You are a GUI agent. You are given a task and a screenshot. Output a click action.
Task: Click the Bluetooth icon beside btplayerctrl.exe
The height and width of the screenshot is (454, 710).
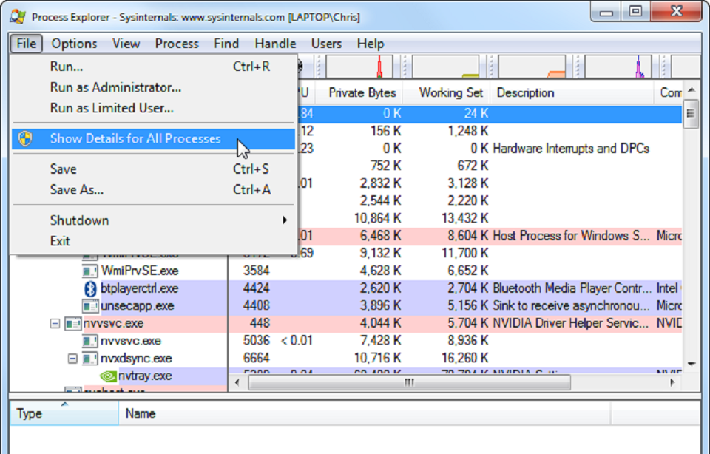pyautogui.click(x=90, y=288)
